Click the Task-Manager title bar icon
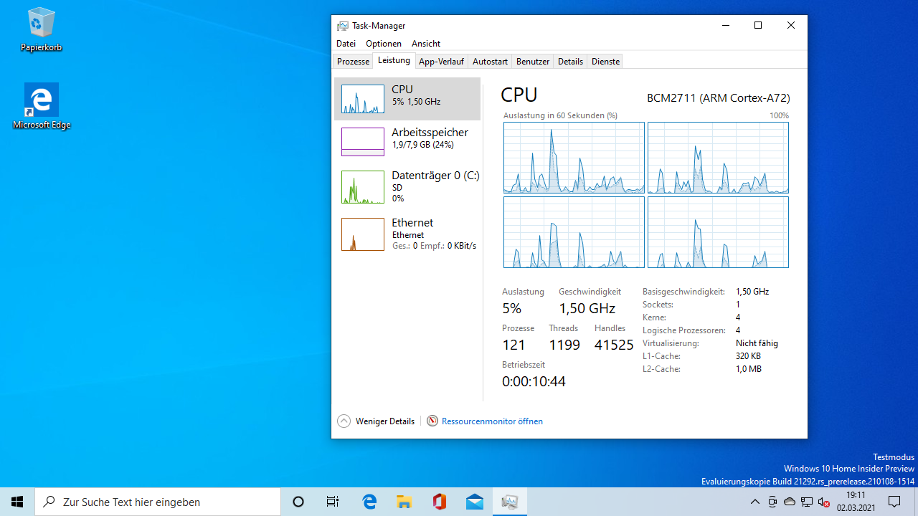Image resolution: width=918 pixels, height=516 pixels. 343,25
